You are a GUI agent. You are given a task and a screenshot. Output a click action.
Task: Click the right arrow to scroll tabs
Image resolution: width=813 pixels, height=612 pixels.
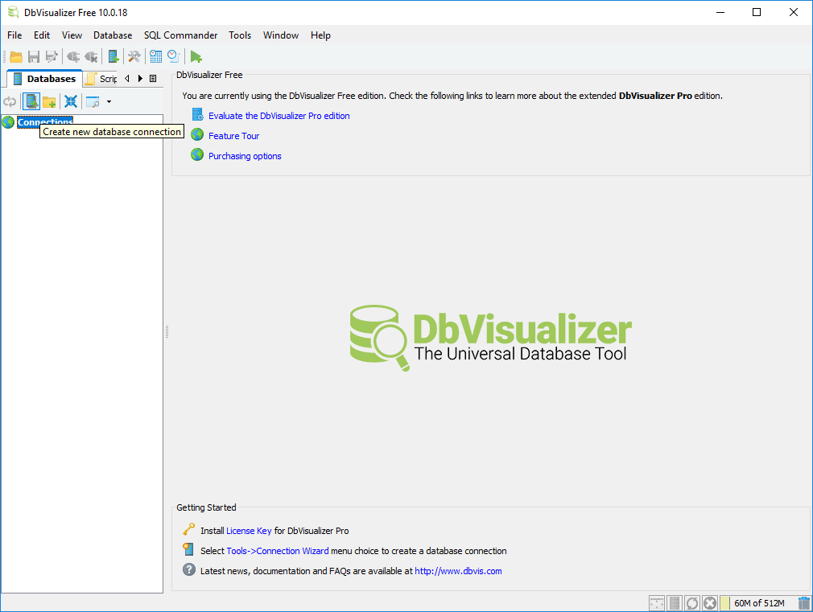140,79
